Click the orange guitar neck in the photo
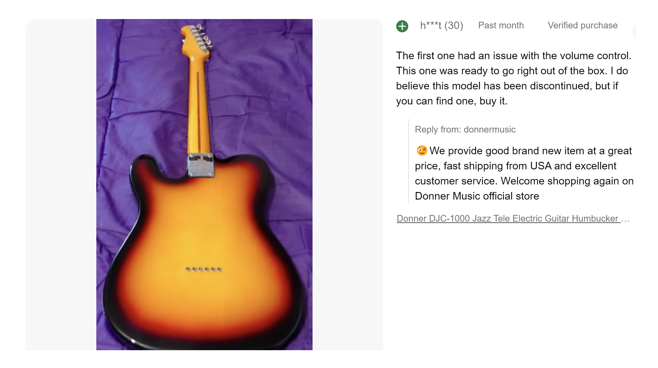 (x=198, y=109)
